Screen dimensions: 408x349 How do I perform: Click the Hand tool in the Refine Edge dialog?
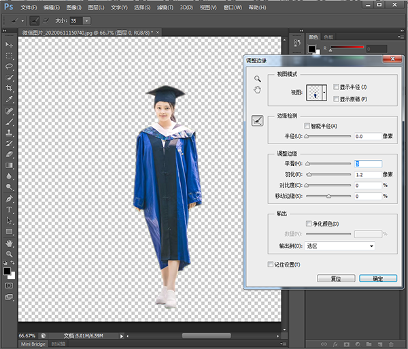pyautogui.click(x=258, y=89)
